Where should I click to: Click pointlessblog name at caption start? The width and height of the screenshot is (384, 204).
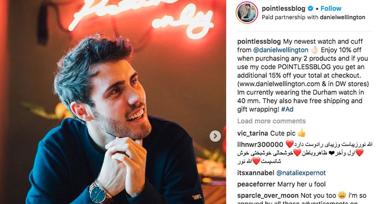click(259, 41)
